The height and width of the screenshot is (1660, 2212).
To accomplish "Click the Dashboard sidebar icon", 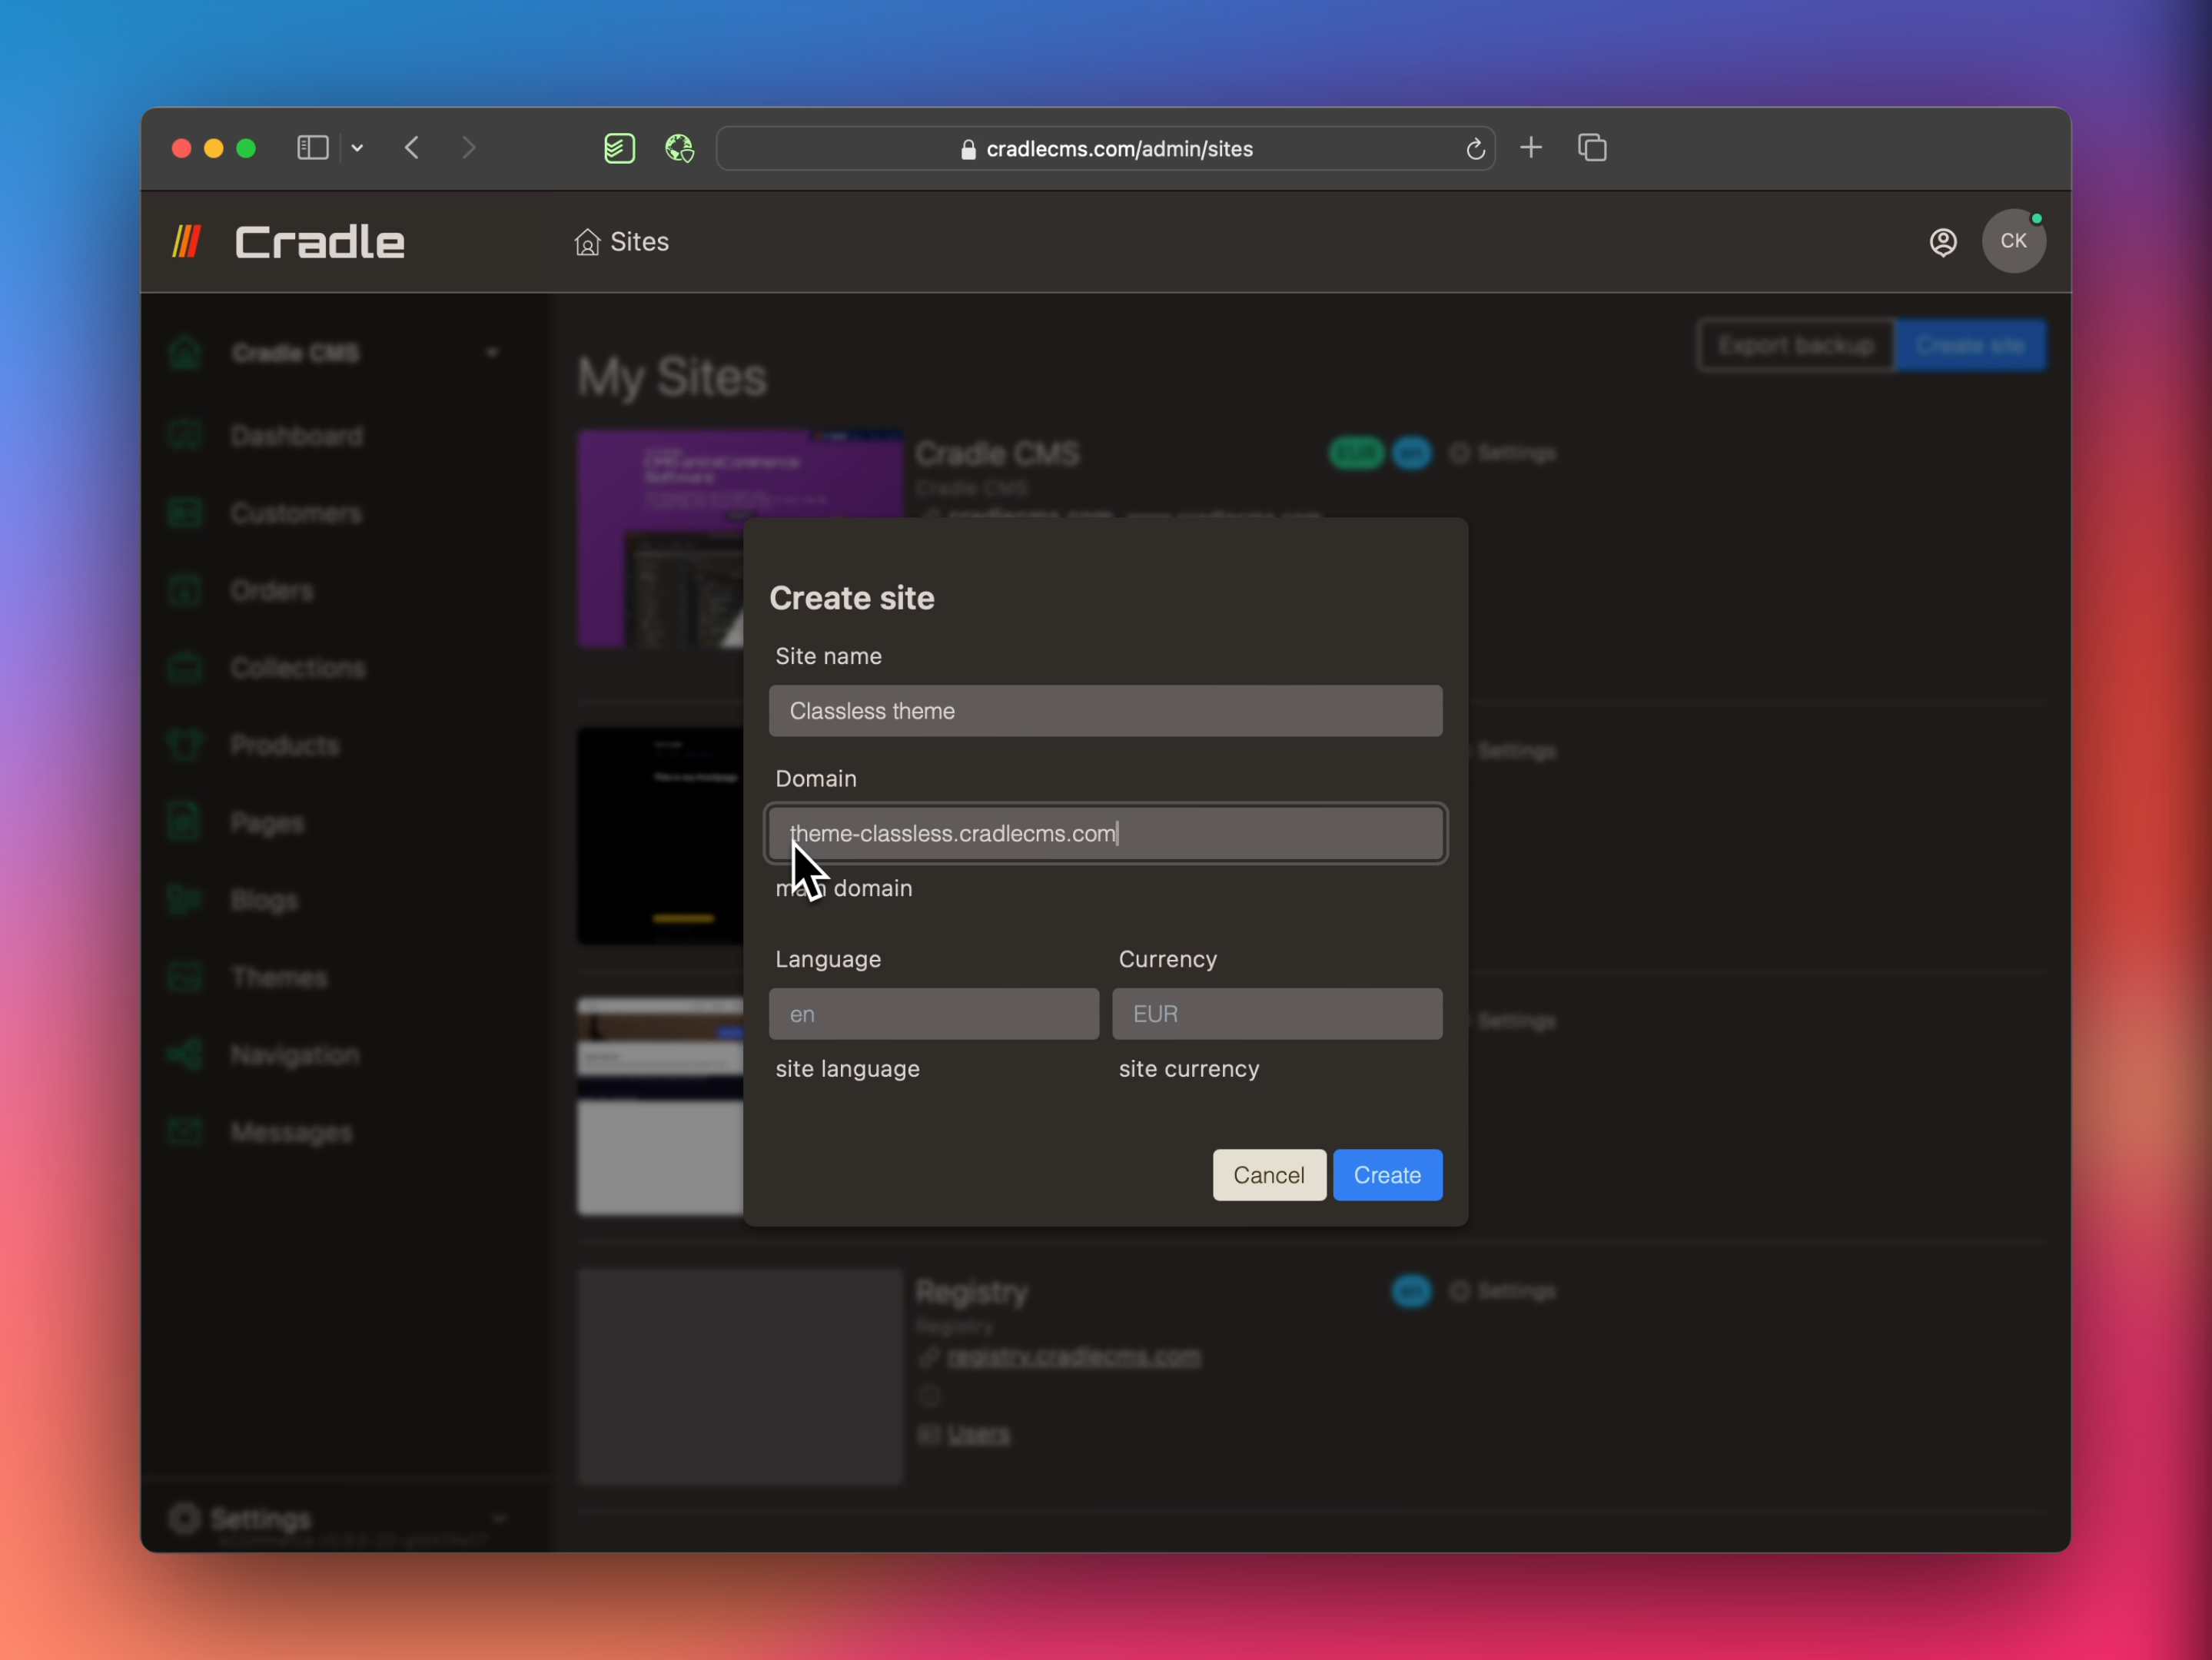I will click(185, 436).
